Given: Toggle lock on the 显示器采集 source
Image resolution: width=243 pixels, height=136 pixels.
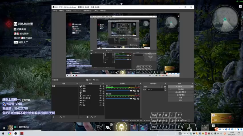Looking at the screenshot, I should [103, 98].
